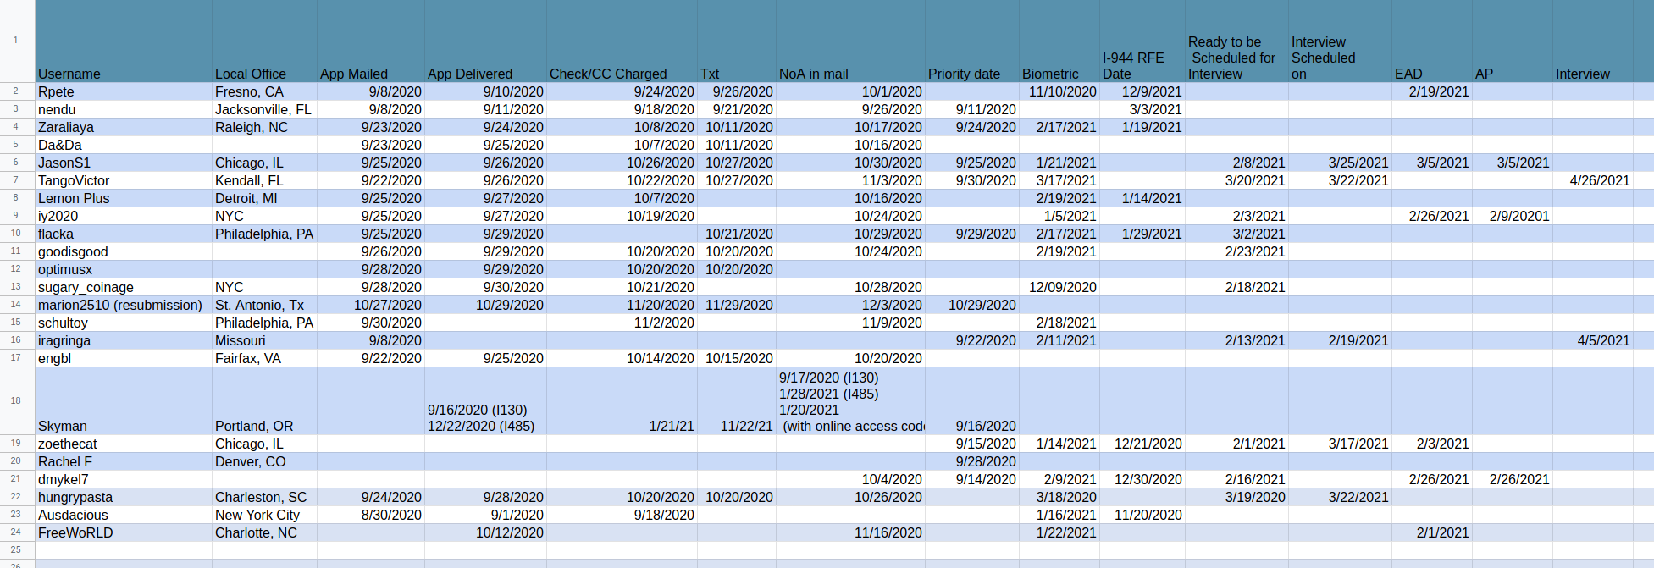Select the hungrypasta username cell
This screenshot has width=1654, height=568.
(124, 497)
